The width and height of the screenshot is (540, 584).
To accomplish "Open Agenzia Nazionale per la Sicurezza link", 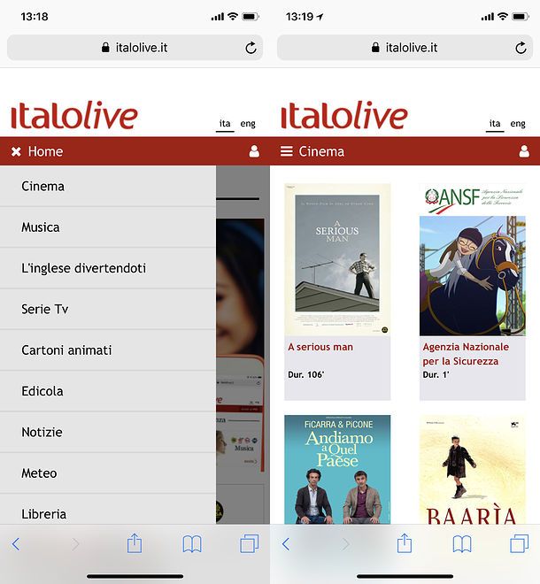I will (466, 354).
